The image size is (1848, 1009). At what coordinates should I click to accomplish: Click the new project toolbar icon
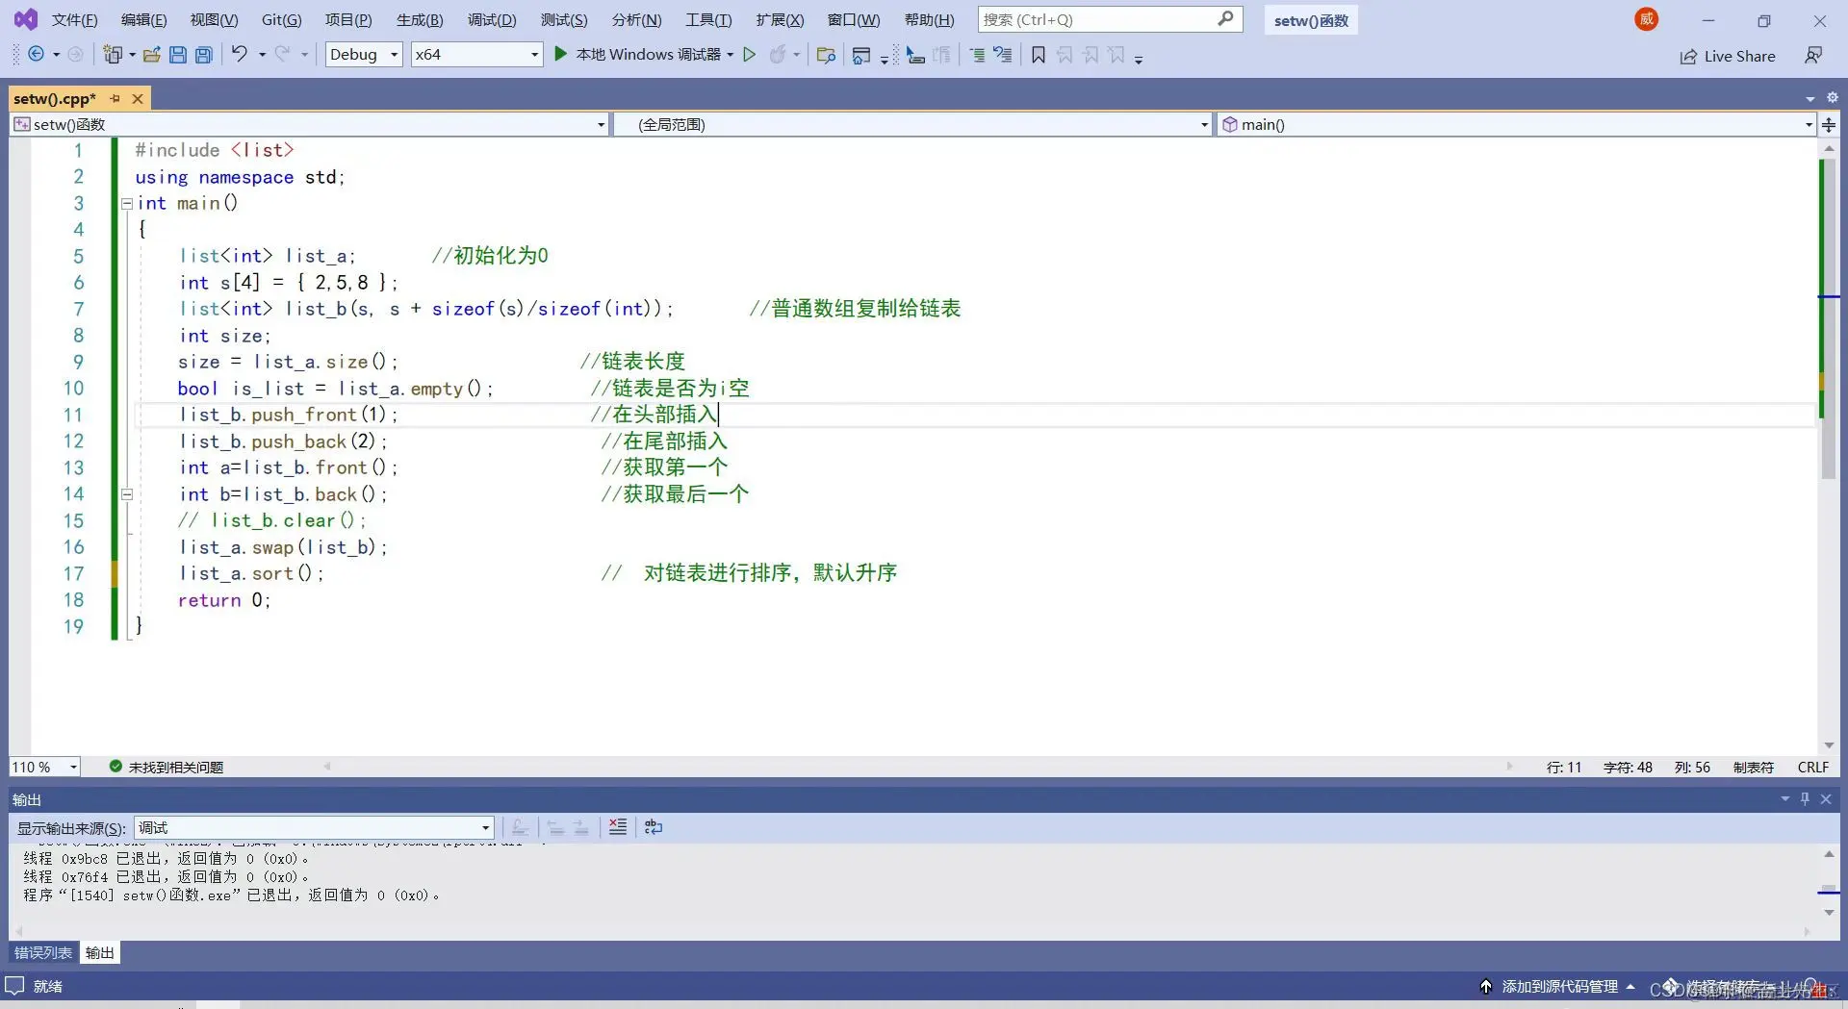coord(113,55)
